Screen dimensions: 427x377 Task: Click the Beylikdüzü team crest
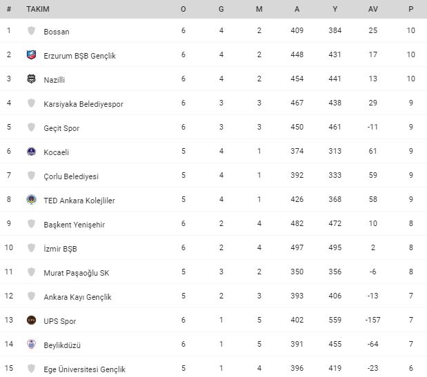click(31, 345)
